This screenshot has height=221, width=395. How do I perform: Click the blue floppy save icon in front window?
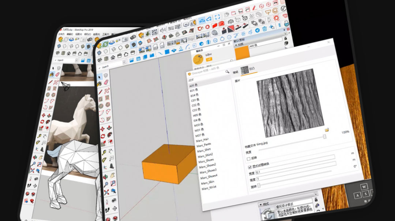tap(138, 59)
